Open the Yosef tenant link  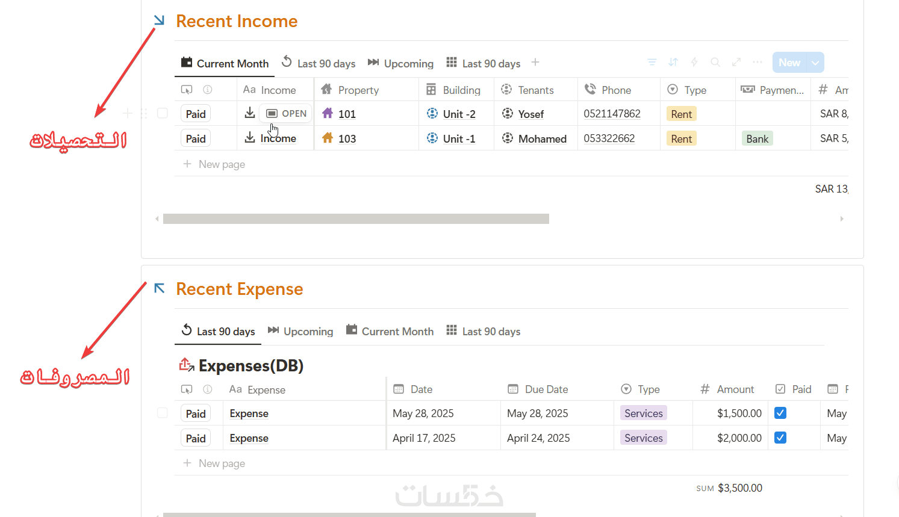[x=530, y=114]
